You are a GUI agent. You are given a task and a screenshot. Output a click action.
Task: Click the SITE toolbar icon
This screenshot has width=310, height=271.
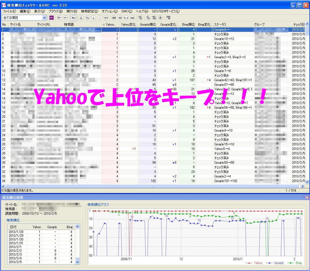click(148, 18)
